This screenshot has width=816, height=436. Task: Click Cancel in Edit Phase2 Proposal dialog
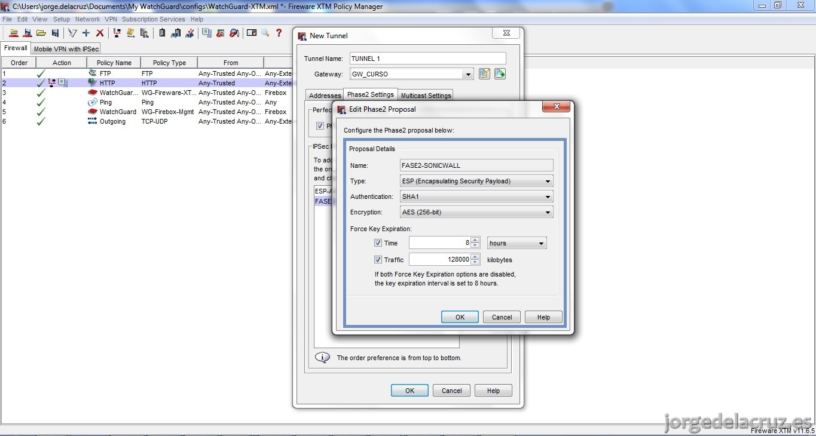[502, 317]
